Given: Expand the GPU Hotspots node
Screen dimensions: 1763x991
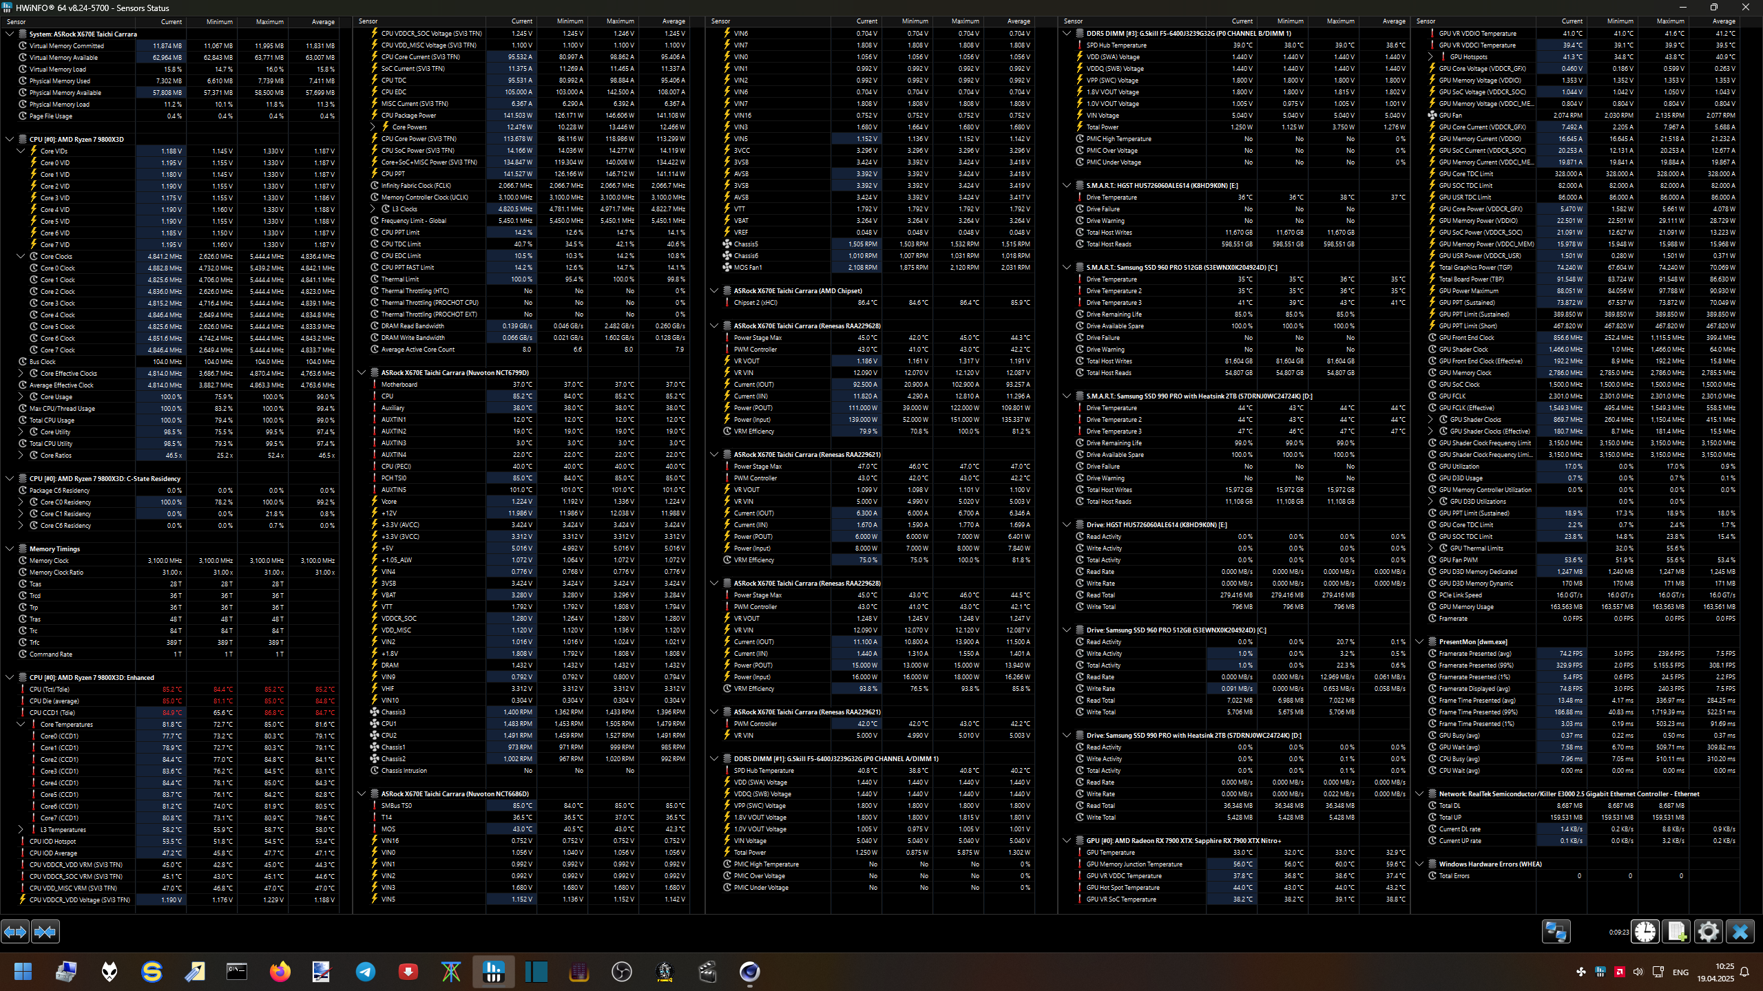Looking at the screenshot, I should 1430,57.
